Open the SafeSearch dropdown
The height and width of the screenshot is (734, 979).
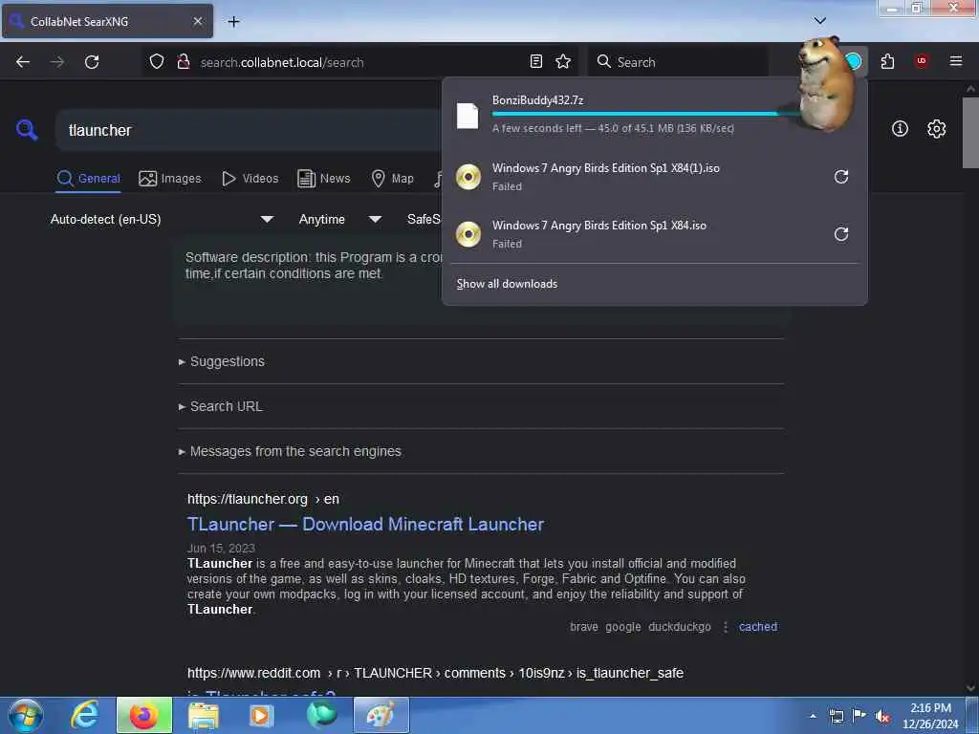coord(424,219)
